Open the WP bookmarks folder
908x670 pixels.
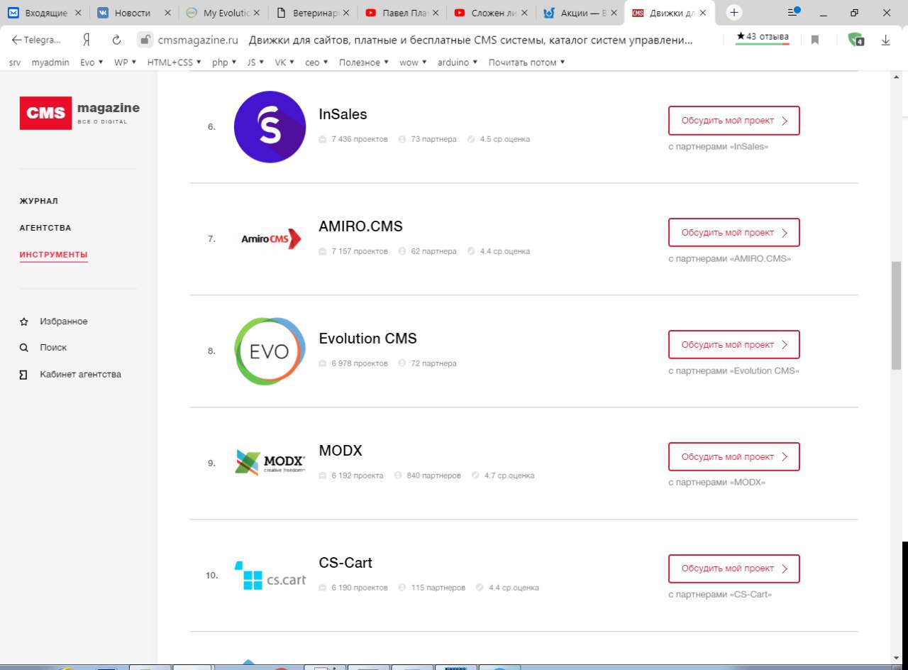point(125,62)
